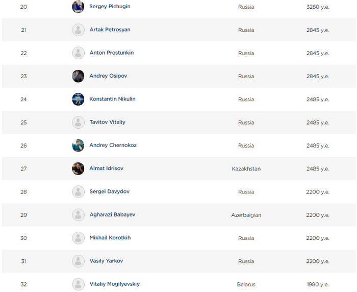
Task: Select the Andrey Chernokoz name link
Action: tap(113, 145)
